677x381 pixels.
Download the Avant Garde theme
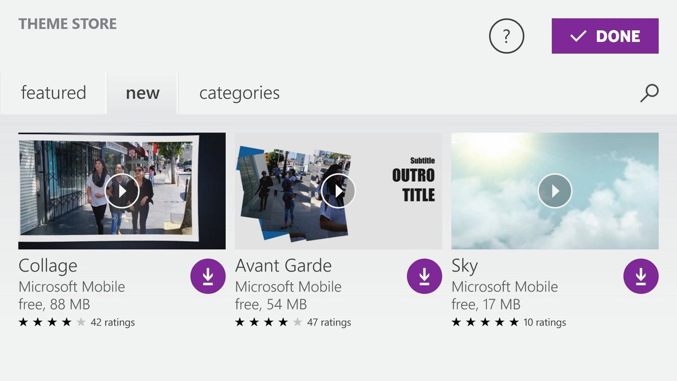pos(424,276)
